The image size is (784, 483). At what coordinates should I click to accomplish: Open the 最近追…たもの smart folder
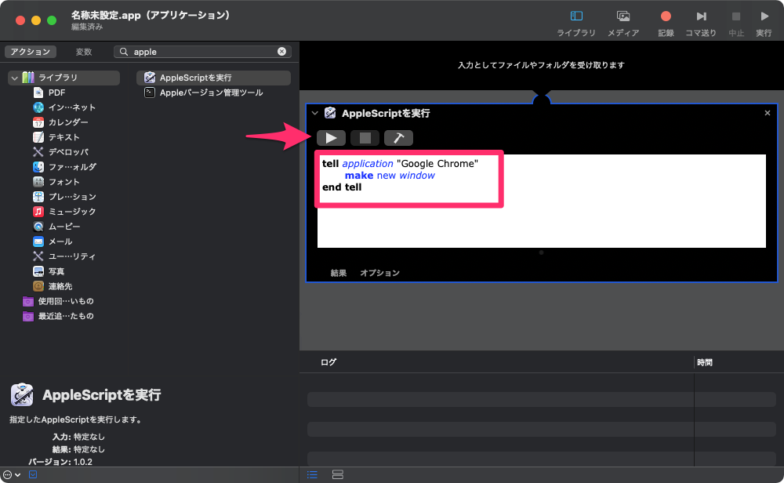[x=58, y=316]
